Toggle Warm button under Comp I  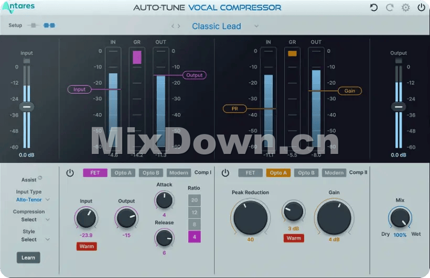click(87, 247)
